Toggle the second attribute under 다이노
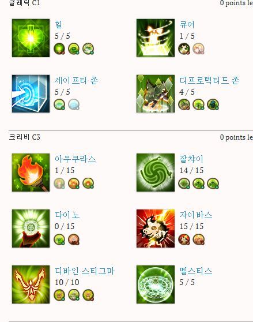 (74, 239)
